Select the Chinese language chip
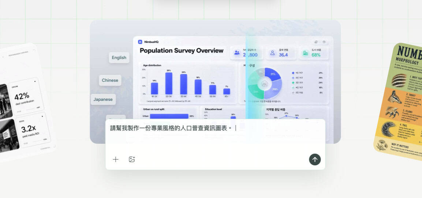 tap(110, 80)
